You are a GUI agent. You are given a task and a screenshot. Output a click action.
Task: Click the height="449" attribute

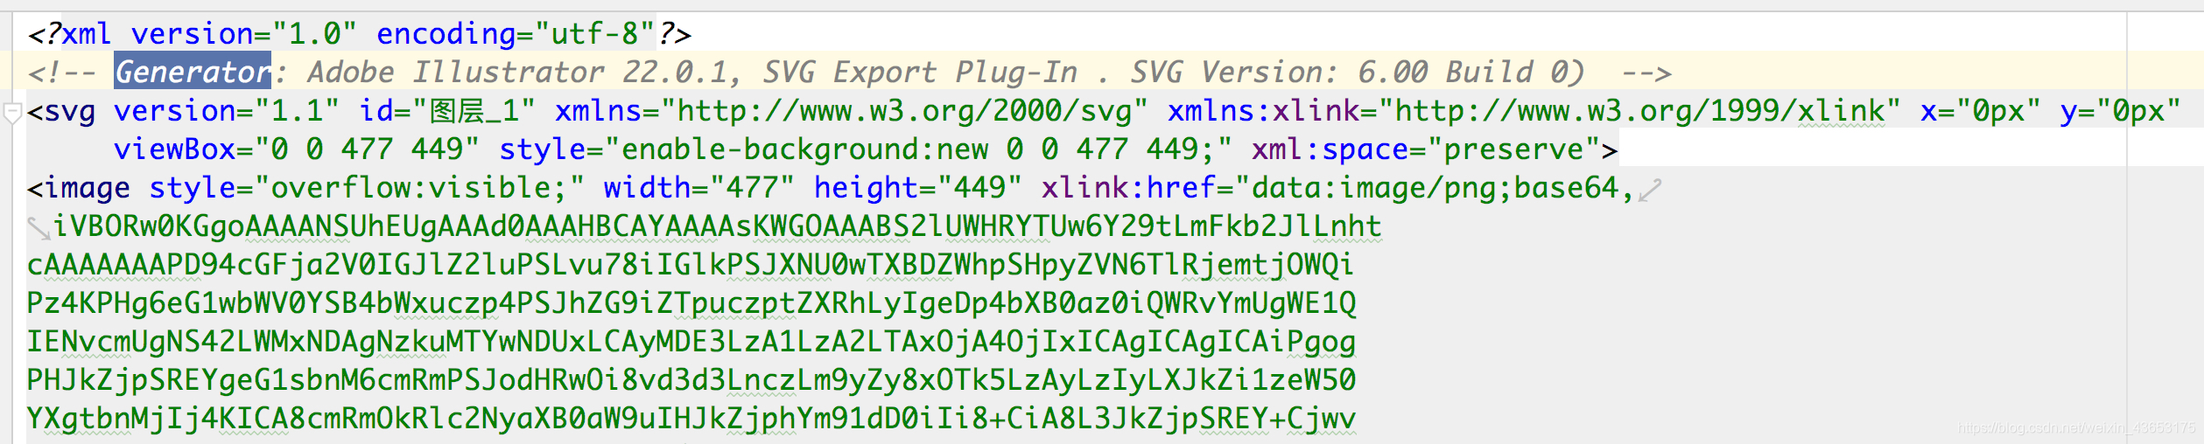[918, 188]
